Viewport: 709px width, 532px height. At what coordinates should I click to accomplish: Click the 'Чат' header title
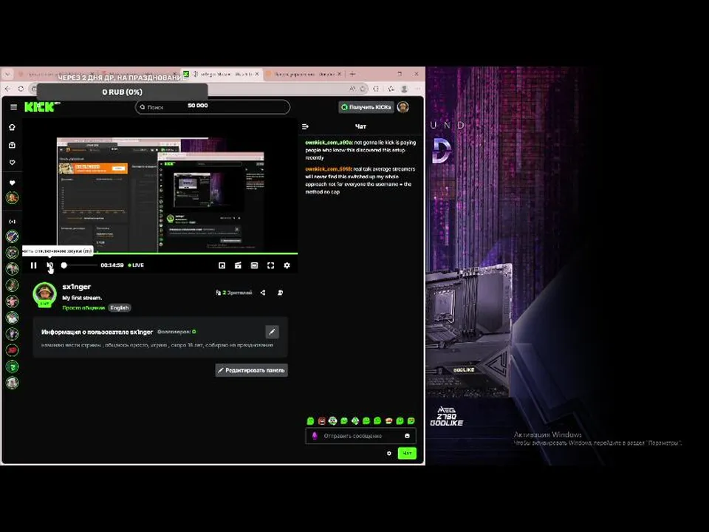[x=360, y=126]
